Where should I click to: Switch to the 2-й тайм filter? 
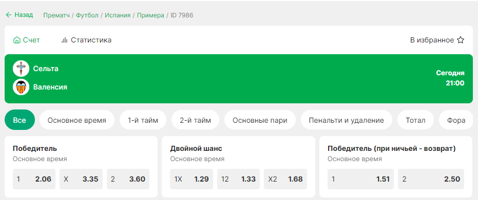tap(196, 120)
